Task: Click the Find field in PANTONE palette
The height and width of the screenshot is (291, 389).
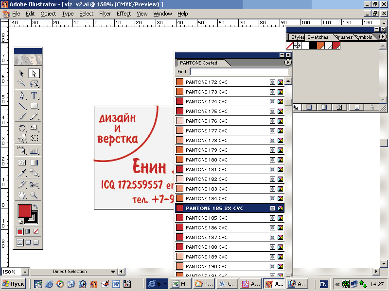Action: [x=239, y=71]
